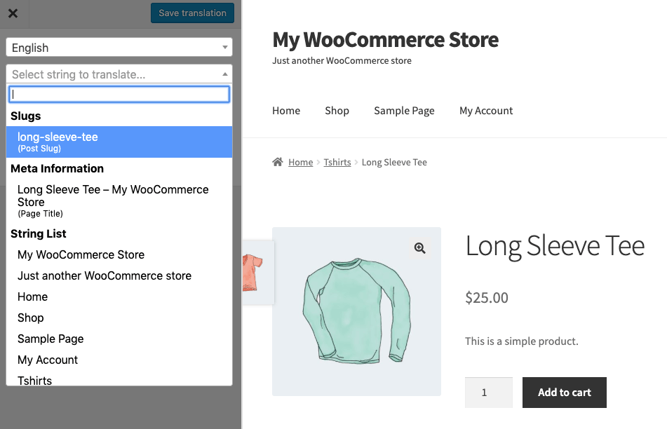Click the Add to cart button
Viewport: 667px width, 429px height.
[x=565, y=393]
